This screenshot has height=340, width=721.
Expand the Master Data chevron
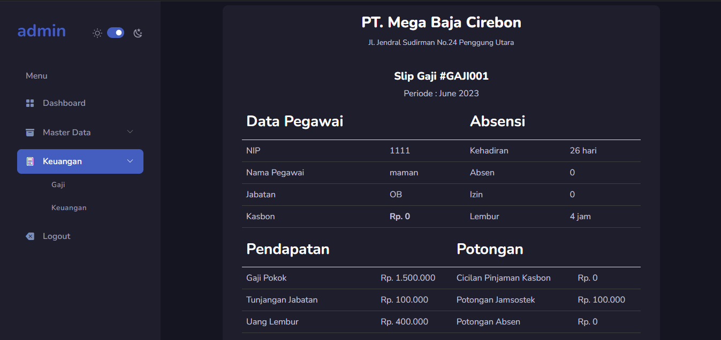[x=130, y=131]
